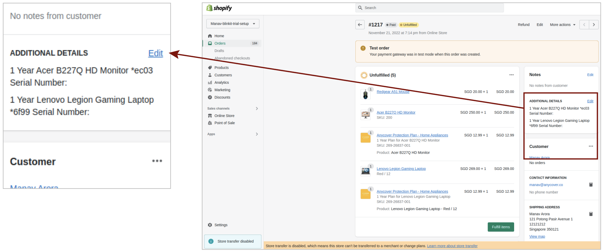Open Drafts under Orders
604x252 pixels.
point(219,51)
